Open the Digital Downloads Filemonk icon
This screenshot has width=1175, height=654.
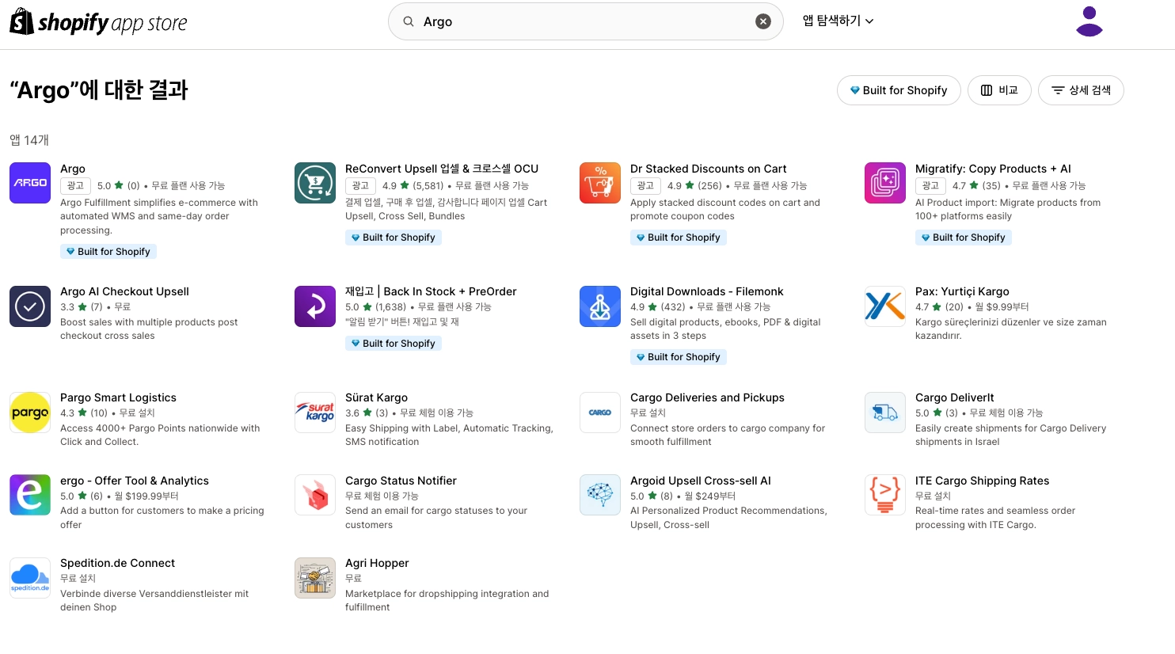pos(600,306)
